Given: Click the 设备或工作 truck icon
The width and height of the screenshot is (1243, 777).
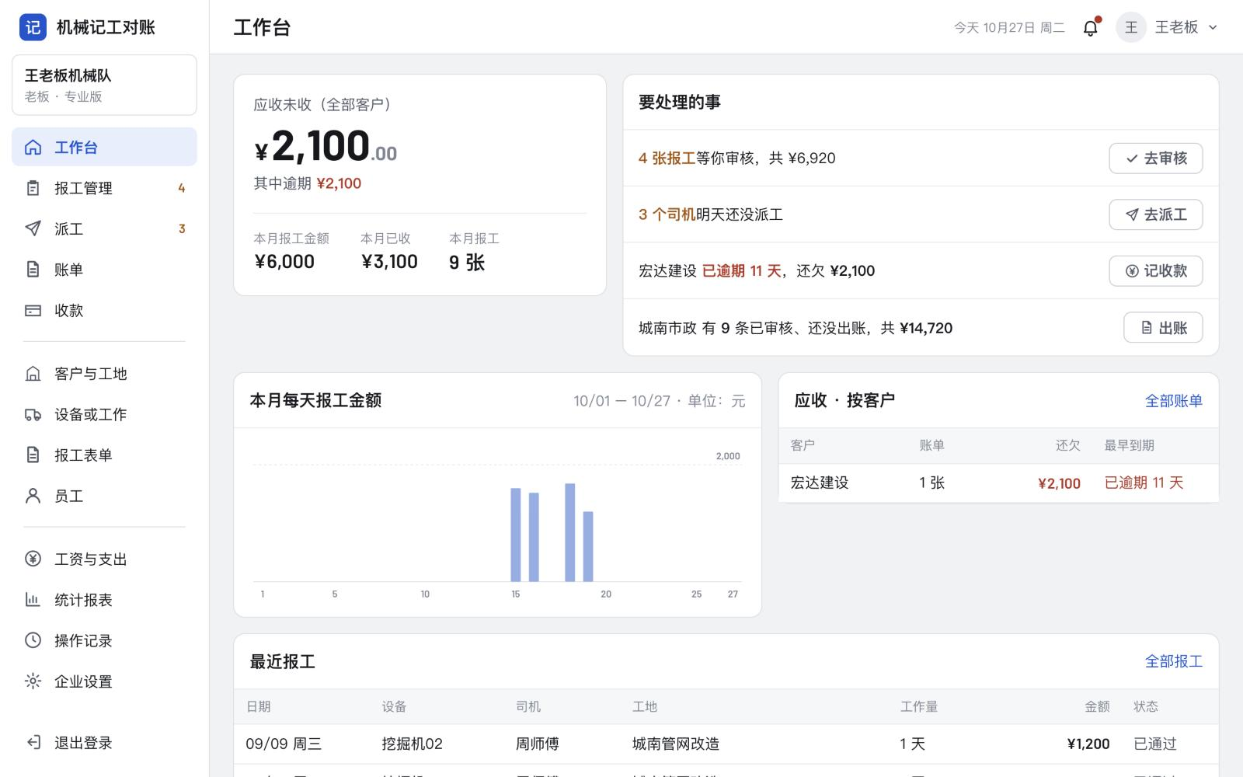Looking at the screenshot, I should (33, 414).
